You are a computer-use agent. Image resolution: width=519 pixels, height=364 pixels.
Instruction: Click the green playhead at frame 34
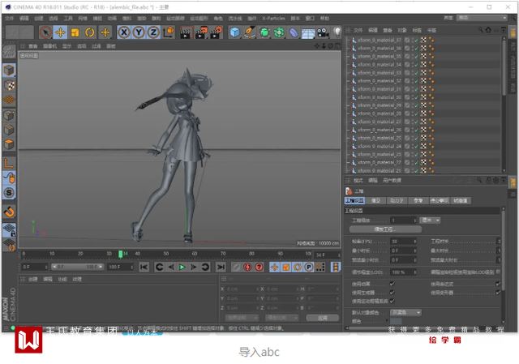point(121,254)
